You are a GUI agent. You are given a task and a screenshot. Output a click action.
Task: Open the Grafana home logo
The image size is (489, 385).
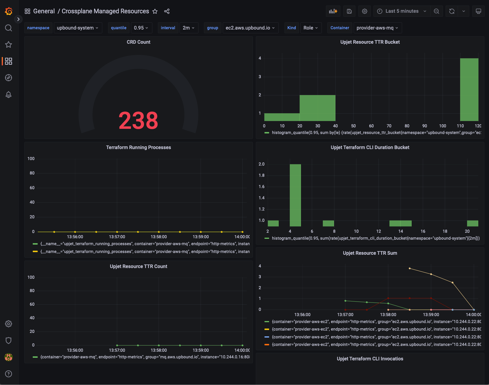(x=9, y=11)
